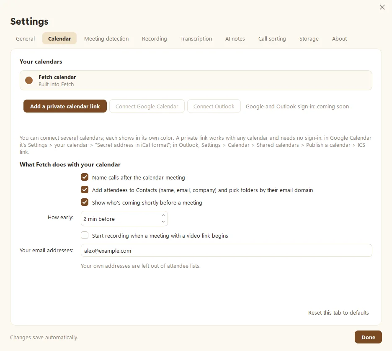Click the Settings title

[x=29, y=21]
